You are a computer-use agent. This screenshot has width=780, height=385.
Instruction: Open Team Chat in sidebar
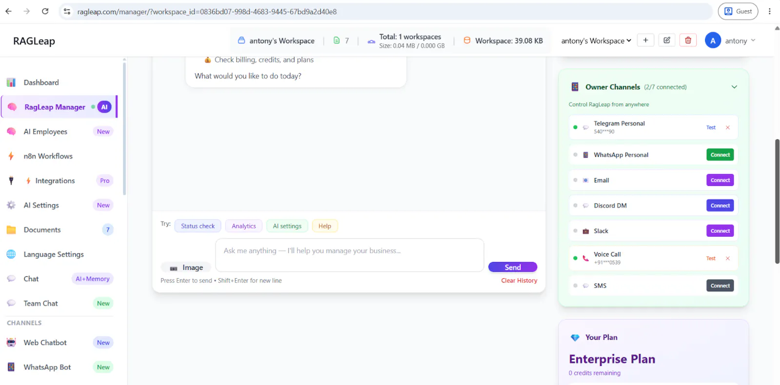pyautogui.click(x=58, y=303)
